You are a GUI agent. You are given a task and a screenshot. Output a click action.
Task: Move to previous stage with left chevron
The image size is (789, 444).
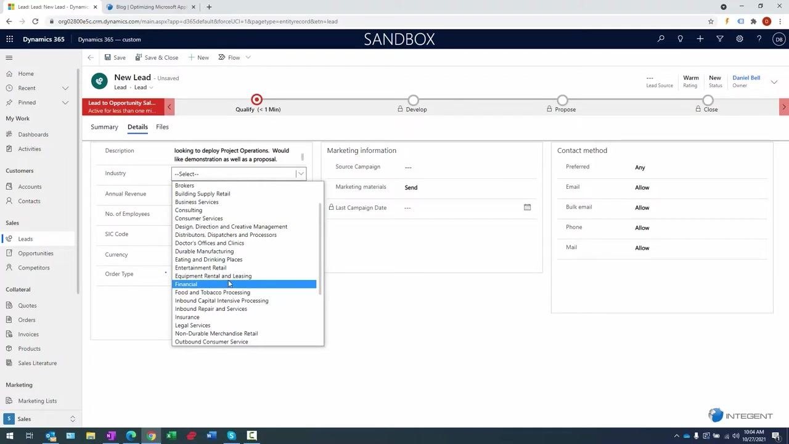click(170, 107)
